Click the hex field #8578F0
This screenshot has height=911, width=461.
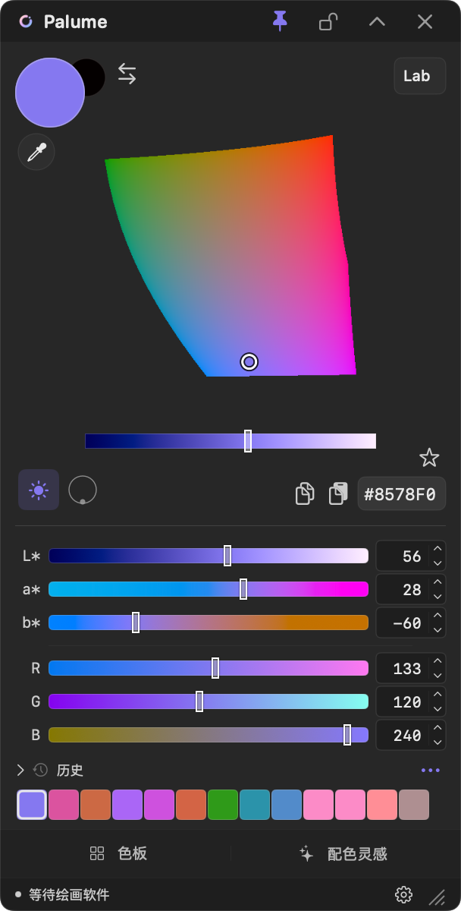pyautogui.click(x=402, y=494)
